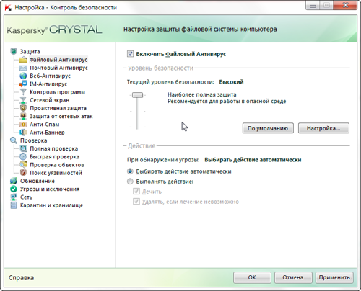The height and width of the screenshot is (291, 361).
Task: Click the По умолчанию button
Action: tap(268, 128)
